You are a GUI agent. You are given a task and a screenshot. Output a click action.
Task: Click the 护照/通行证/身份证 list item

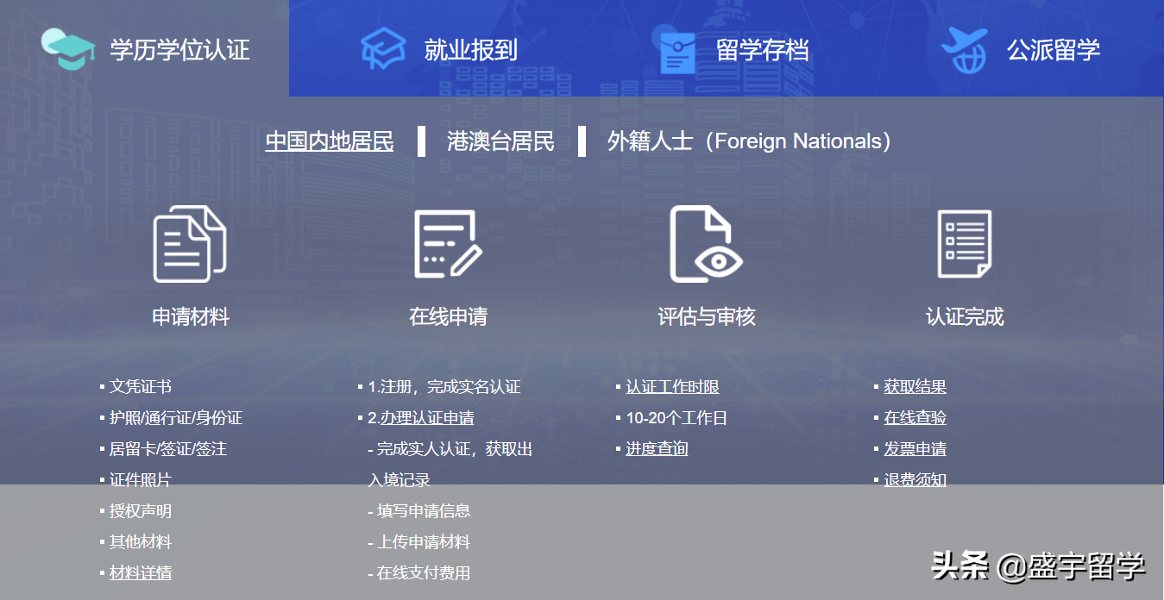point(176,418)
